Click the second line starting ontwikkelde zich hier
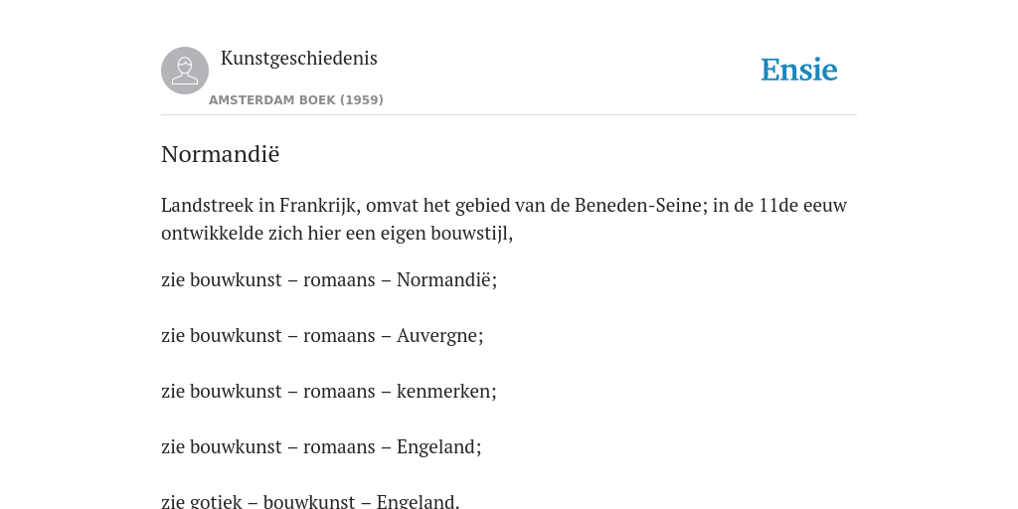The image size is (1018, 509). 337,233
